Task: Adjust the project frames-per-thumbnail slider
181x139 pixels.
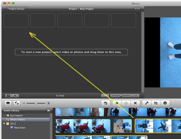Action: (121, 96)
